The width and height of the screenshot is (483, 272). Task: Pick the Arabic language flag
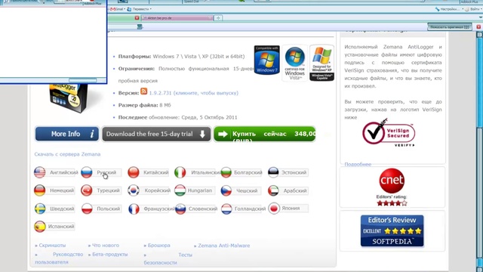point(273,190)
